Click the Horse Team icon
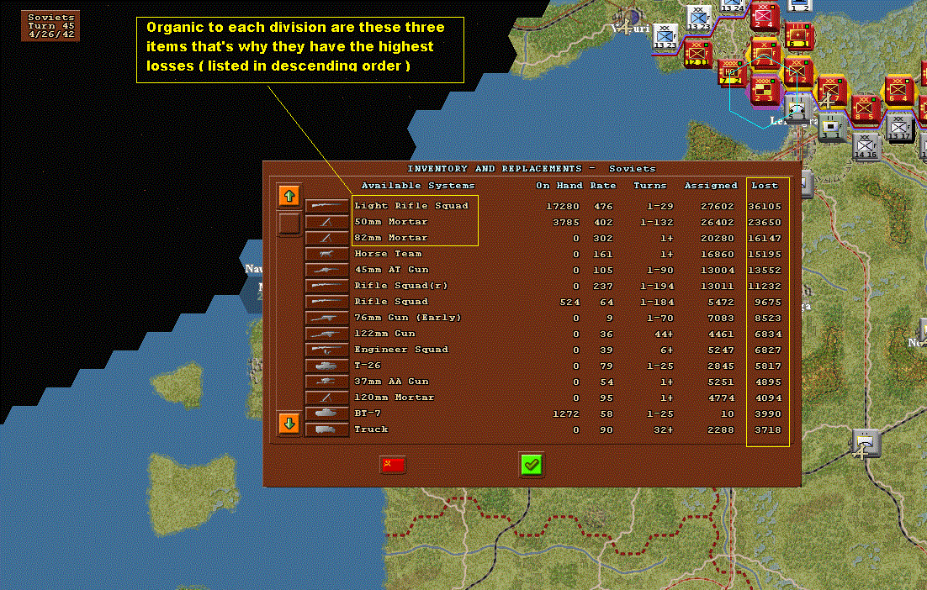Image resolution: width=927 pixels, height=590 pixels. 326,254
